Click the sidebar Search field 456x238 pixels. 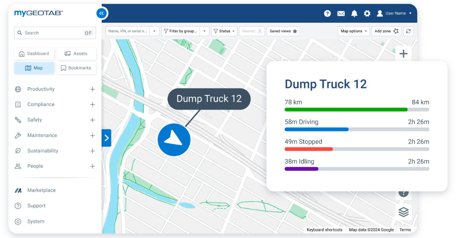(x=55, y=33)
